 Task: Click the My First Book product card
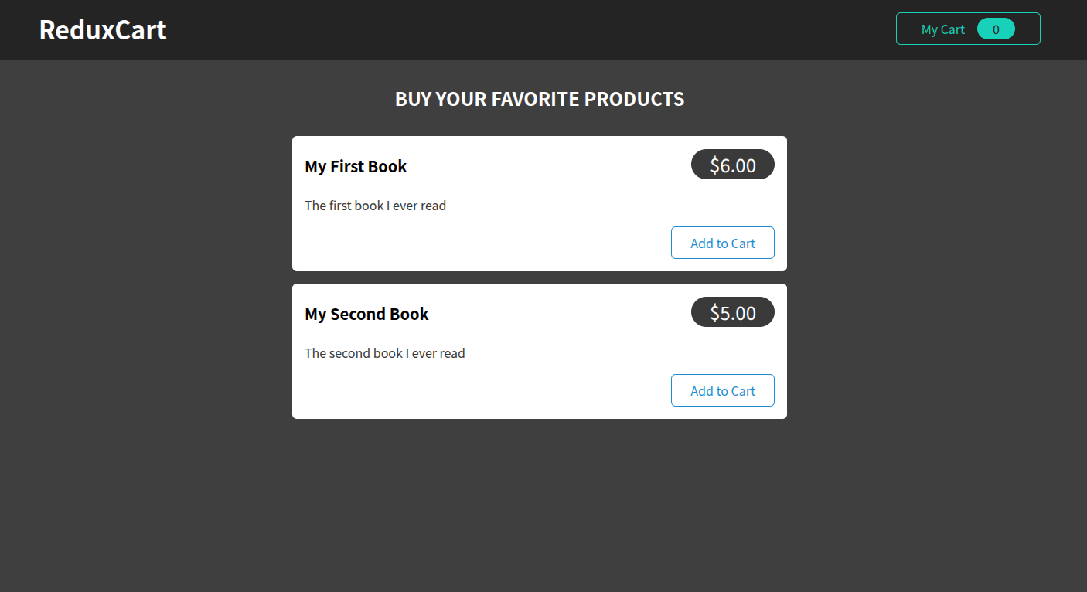click(x=539, y=203)
